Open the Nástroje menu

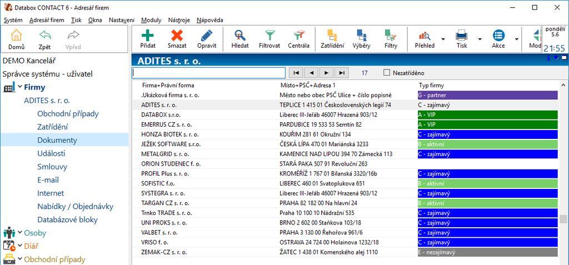pos(179,21)
